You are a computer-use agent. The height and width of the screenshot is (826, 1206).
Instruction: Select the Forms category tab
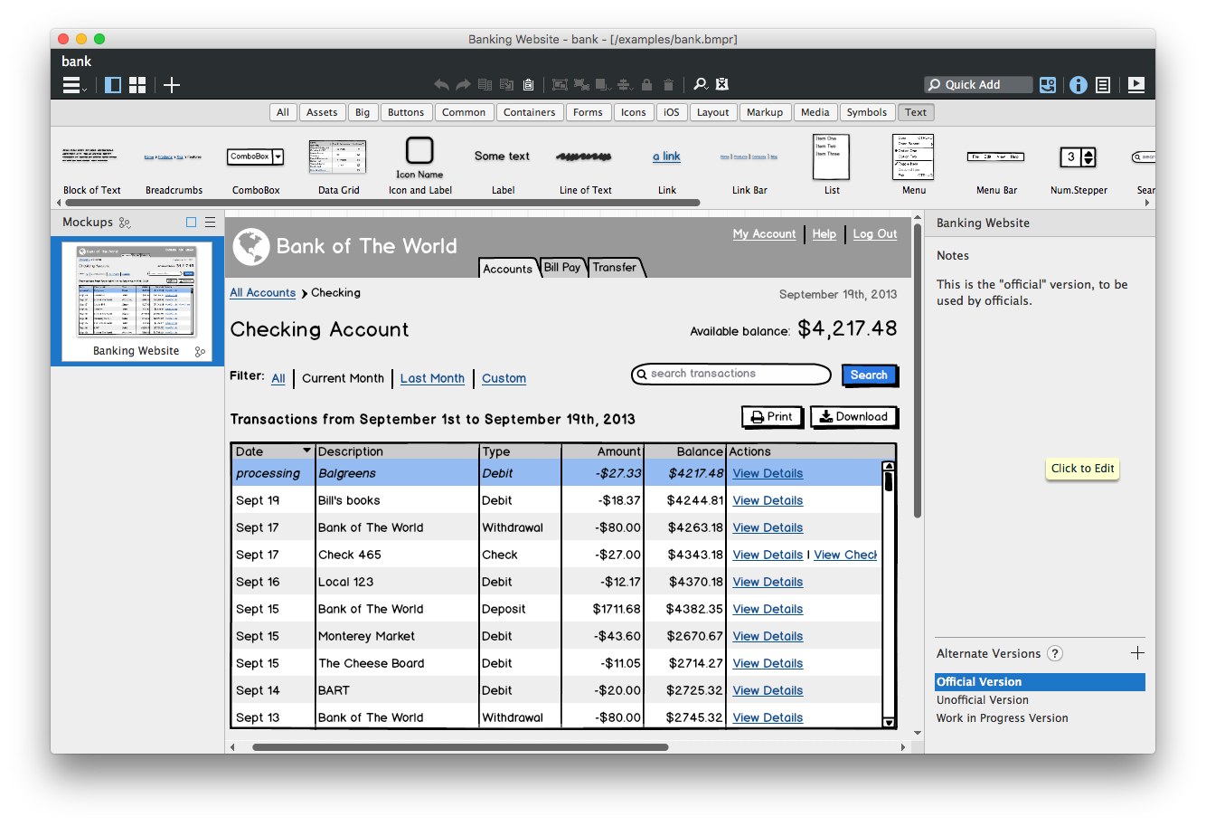[x=588, y=112]
